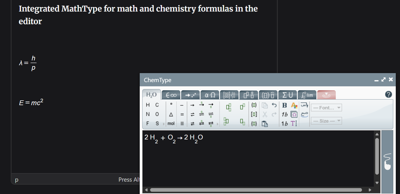400x194 pixels.
Task: Switch to the symbols ∈∞ tab
Action: (171, 95)
